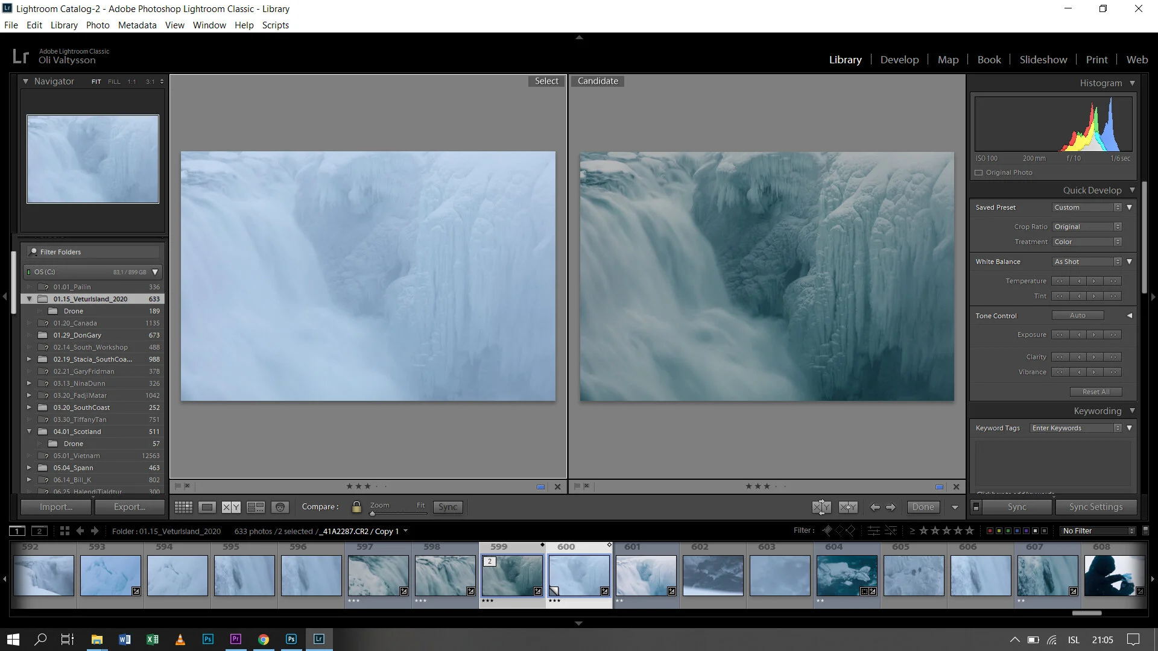
Task: Open People view face icon
Action: (280, 507)
